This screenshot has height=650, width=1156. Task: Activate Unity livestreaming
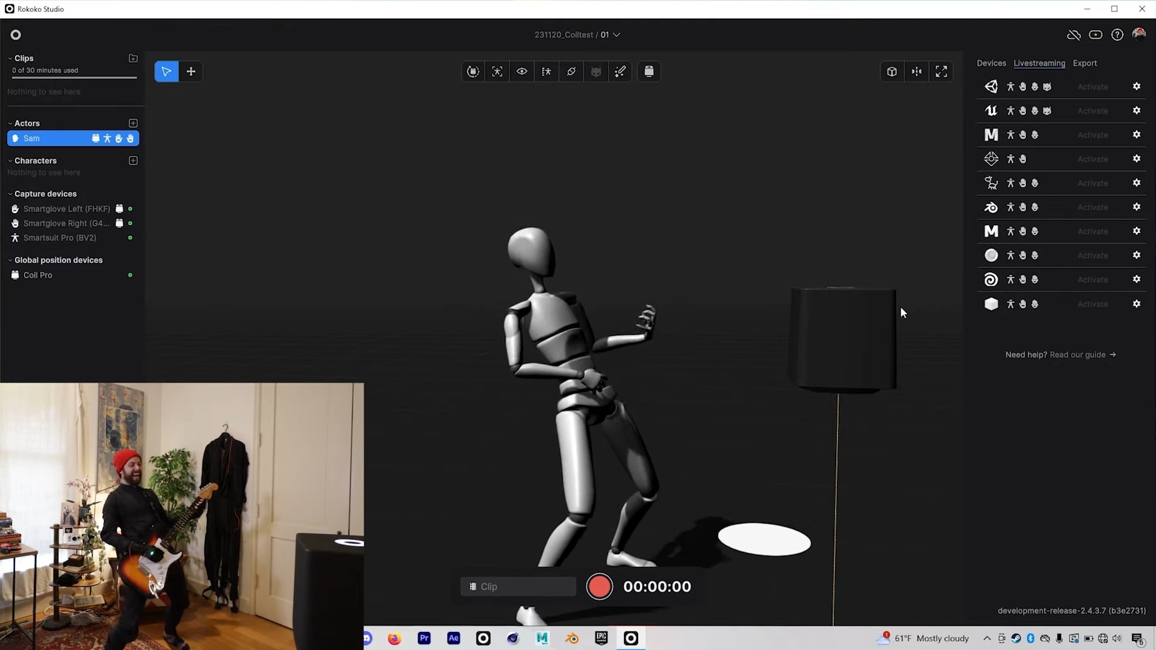1093,86
